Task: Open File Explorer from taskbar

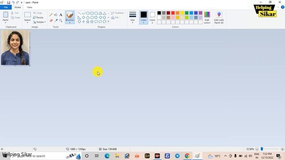Action: click(x=117, y=156)
